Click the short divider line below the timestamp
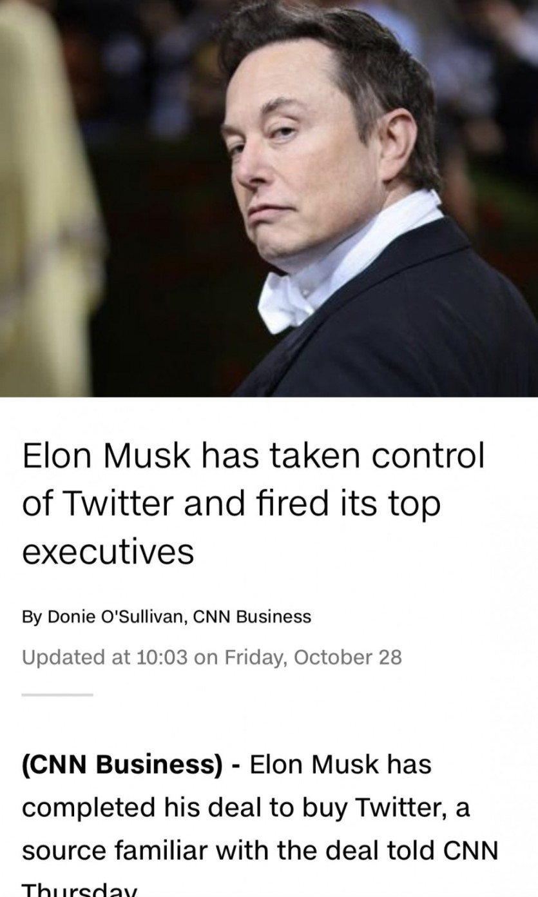 click(57, 695)
